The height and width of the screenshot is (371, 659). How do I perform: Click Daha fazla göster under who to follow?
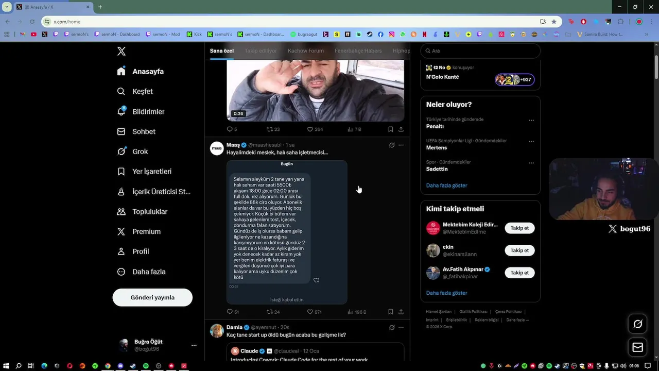click(446, 293)
